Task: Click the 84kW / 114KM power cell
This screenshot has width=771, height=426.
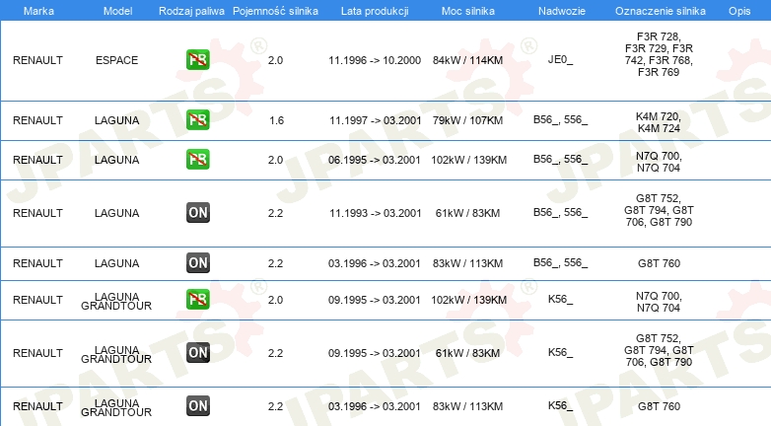Action: (x=467, y=60)
